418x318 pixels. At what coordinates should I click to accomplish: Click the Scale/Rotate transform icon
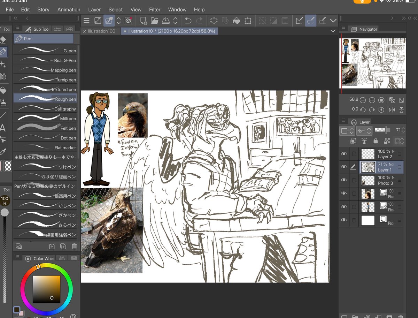[x=248, y=21]
